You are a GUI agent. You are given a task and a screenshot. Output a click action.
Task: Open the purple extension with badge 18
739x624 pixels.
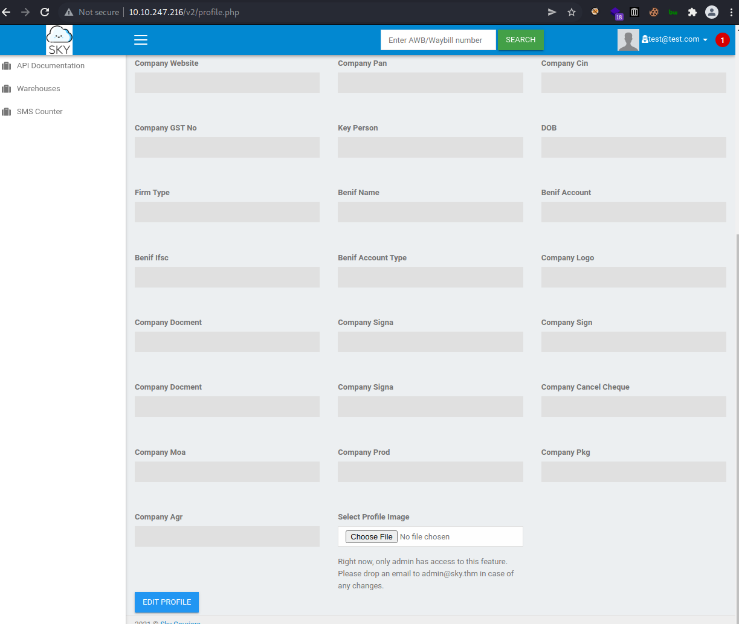pyautogui.click(x=615, y=13)
